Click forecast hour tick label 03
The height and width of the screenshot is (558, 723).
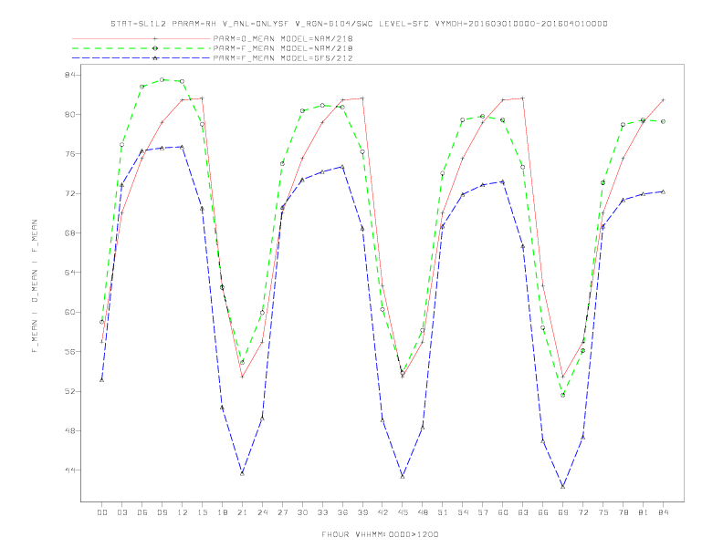pyautogui.click(x=121, y=512)
